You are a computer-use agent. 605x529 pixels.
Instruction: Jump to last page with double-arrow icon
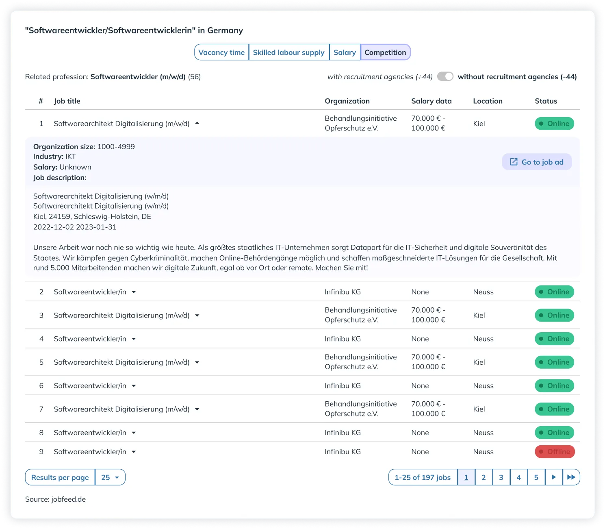(571, 477)
